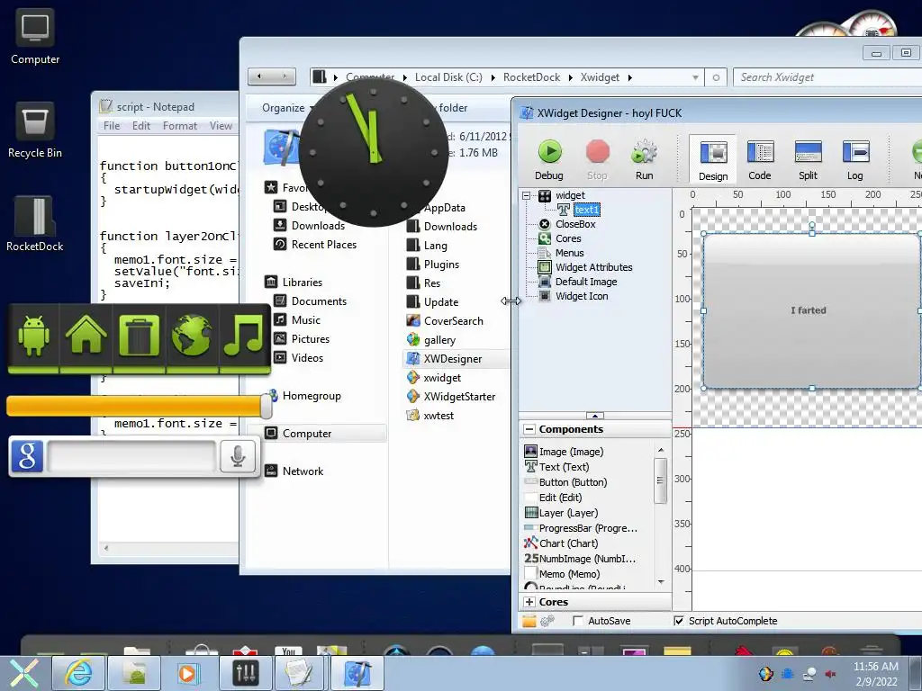
Task: Click the microphone button on the Google widget
Action: pyautogui.click(x=238, y=456)
